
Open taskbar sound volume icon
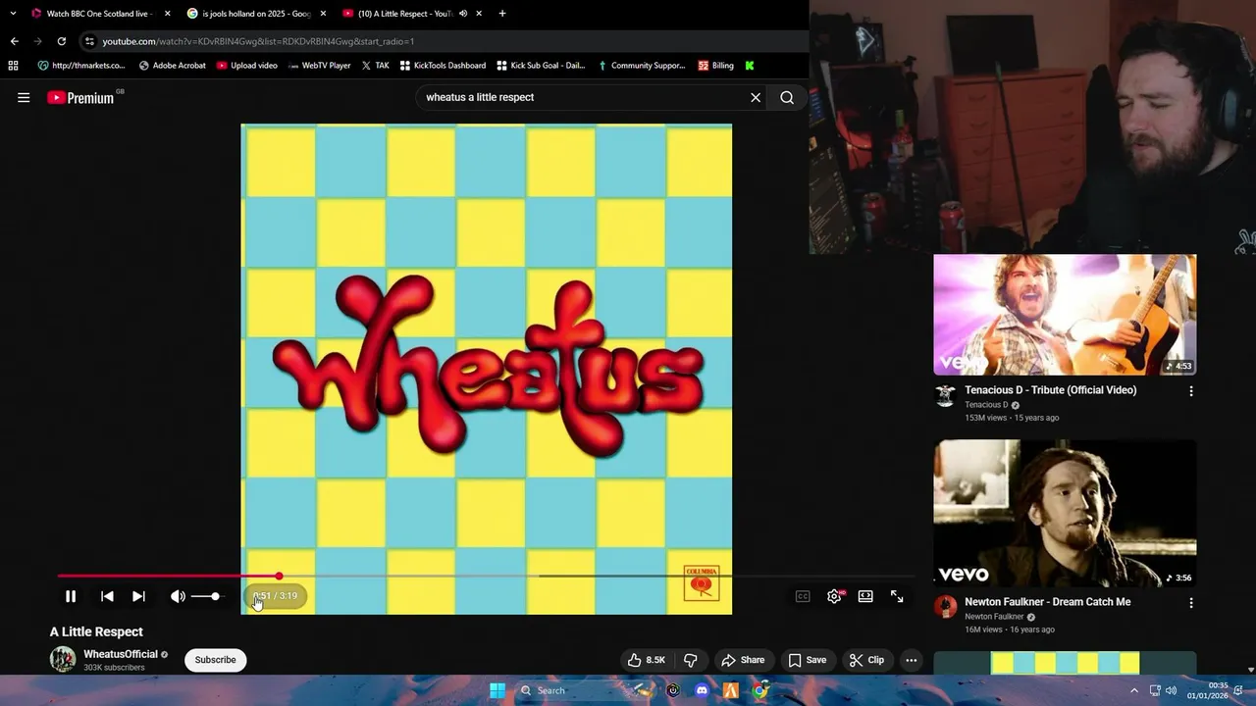coord(1171,690)
